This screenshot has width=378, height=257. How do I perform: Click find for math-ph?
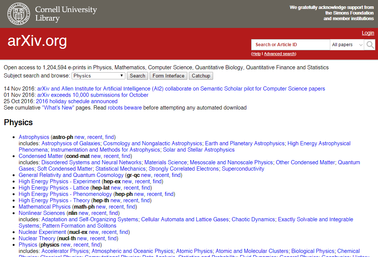coord(131,207)
